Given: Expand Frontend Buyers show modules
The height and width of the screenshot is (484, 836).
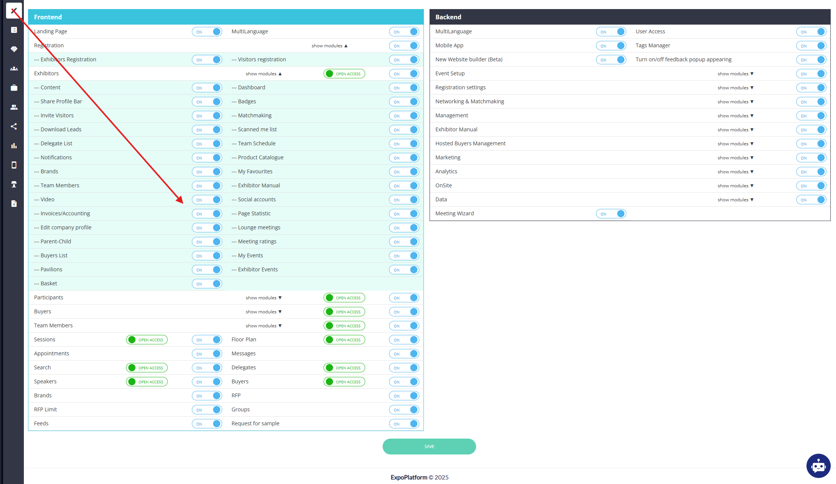Looking at the screenshot, I should [263, 312].
